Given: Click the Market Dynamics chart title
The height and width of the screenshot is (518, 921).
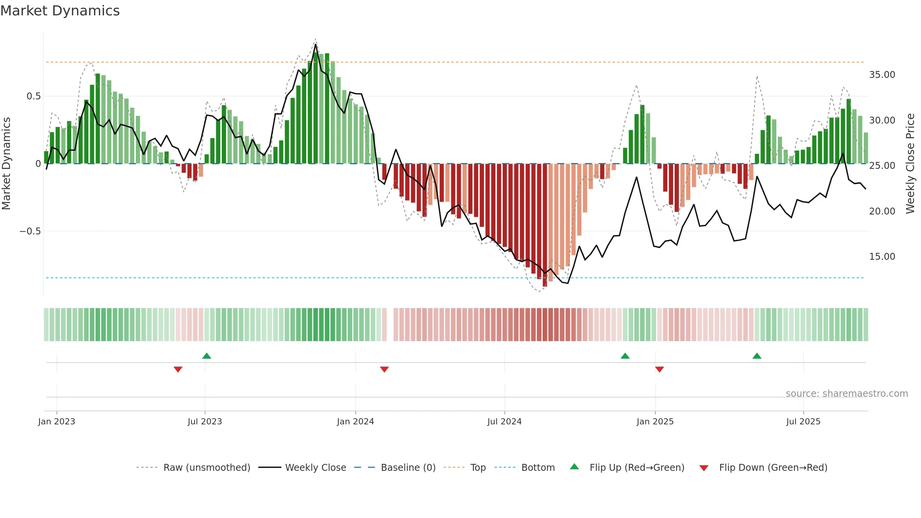Looking at the screenshot, I should coord(60,11).
